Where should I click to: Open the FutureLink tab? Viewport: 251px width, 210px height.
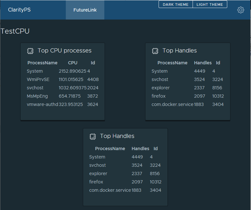(x=85, y=10)
